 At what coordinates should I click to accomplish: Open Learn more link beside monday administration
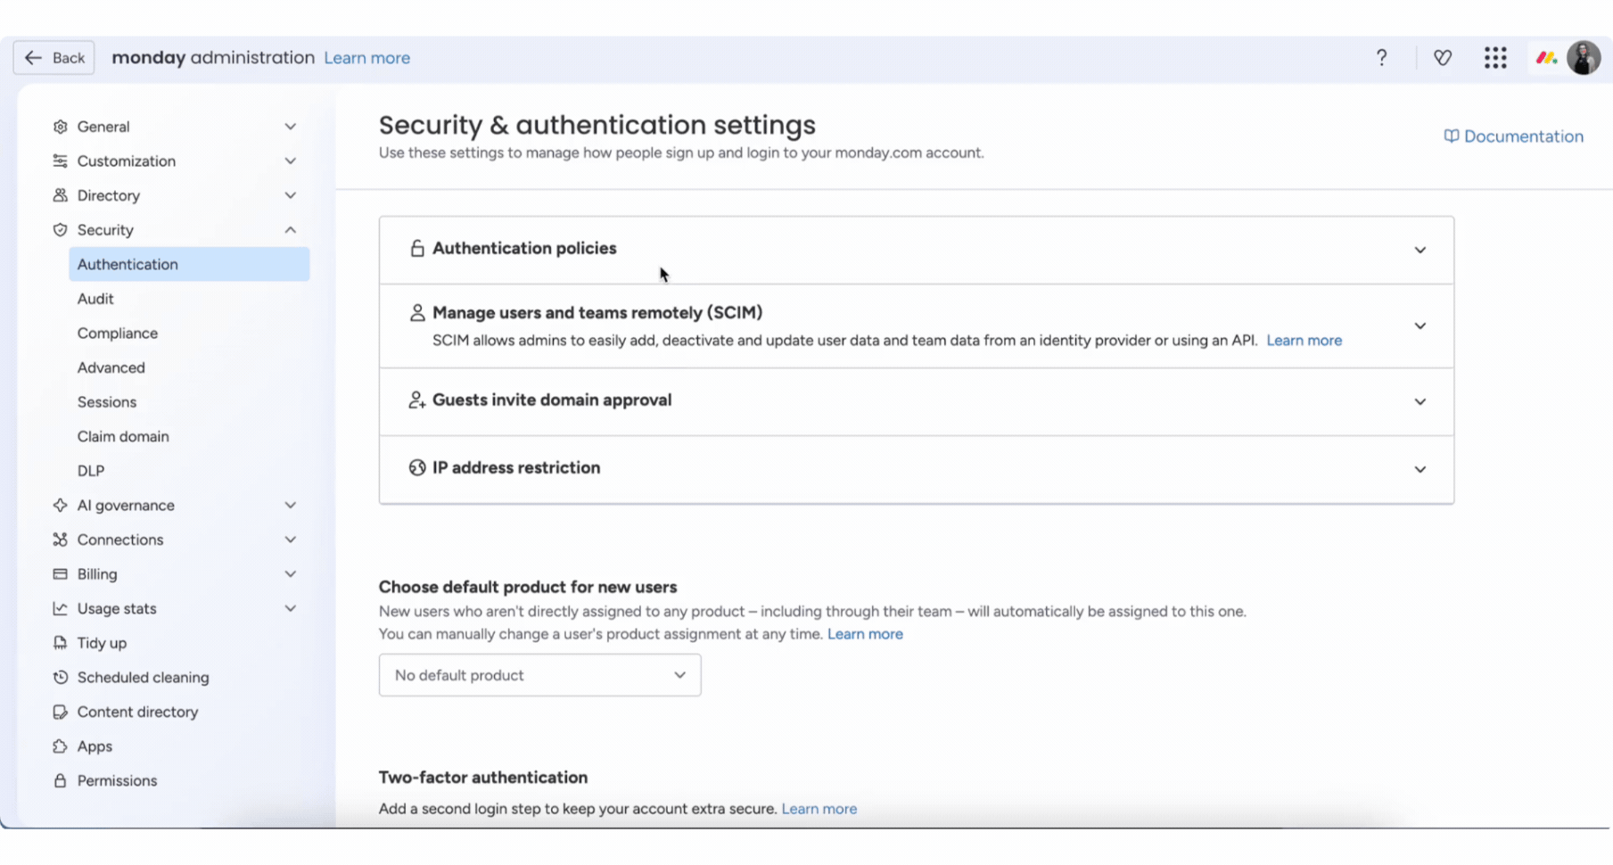[x=366, y=58]
